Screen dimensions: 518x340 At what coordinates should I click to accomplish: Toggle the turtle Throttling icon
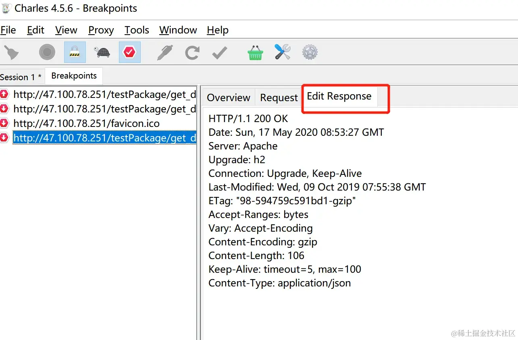(x=102, y=52)
